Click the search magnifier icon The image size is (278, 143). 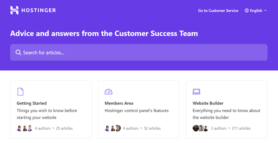tap(18, 52)
